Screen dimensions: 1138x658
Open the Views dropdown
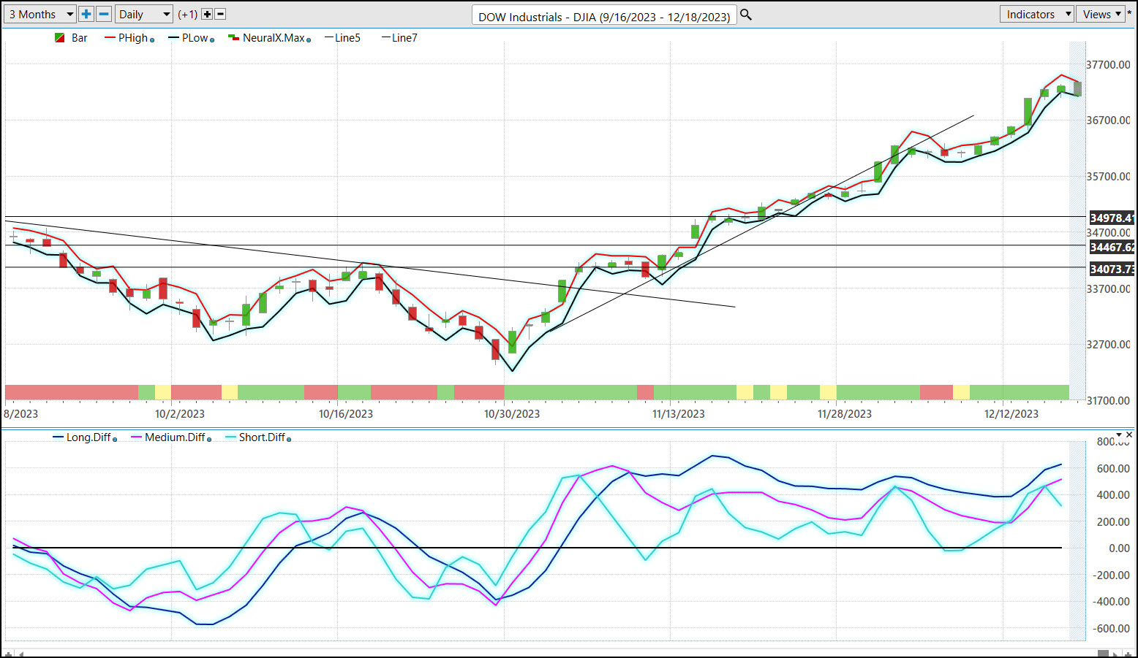(x=1101, y=14)
